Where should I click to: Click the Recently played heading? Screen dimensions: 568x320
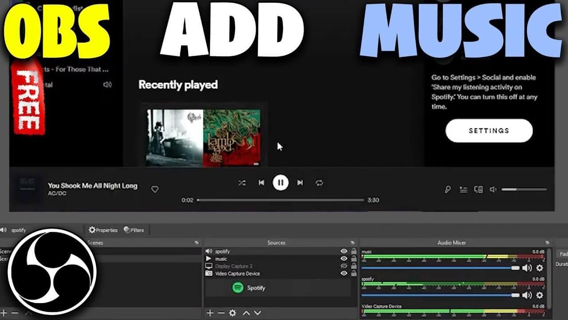coord(178,85)
